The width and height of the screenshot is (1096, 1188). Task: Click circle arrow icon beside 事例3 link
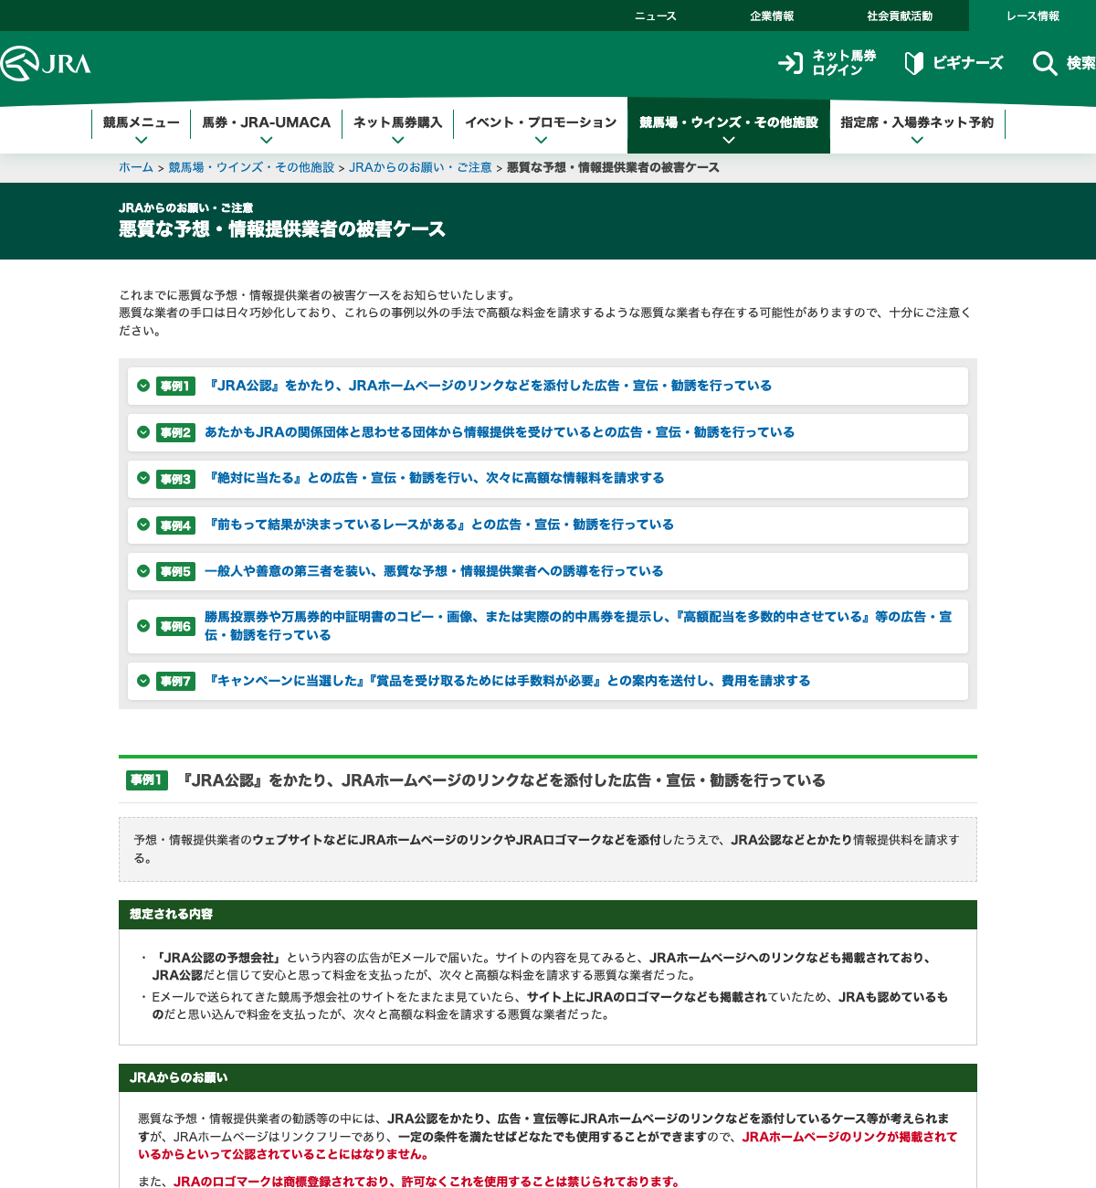click(143, 478)
